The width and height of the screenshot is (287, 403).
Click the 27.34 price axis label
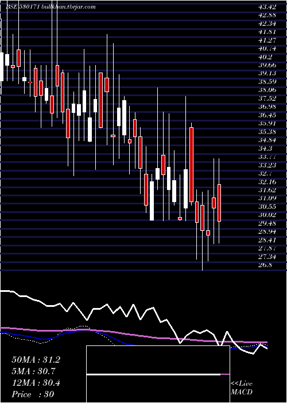(267, 257)
